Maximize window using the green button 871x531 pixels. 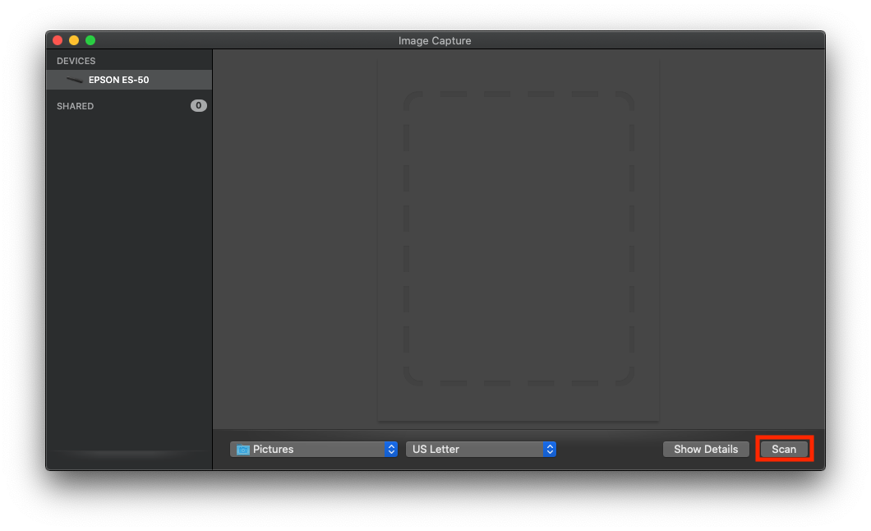tap(90, 40)
